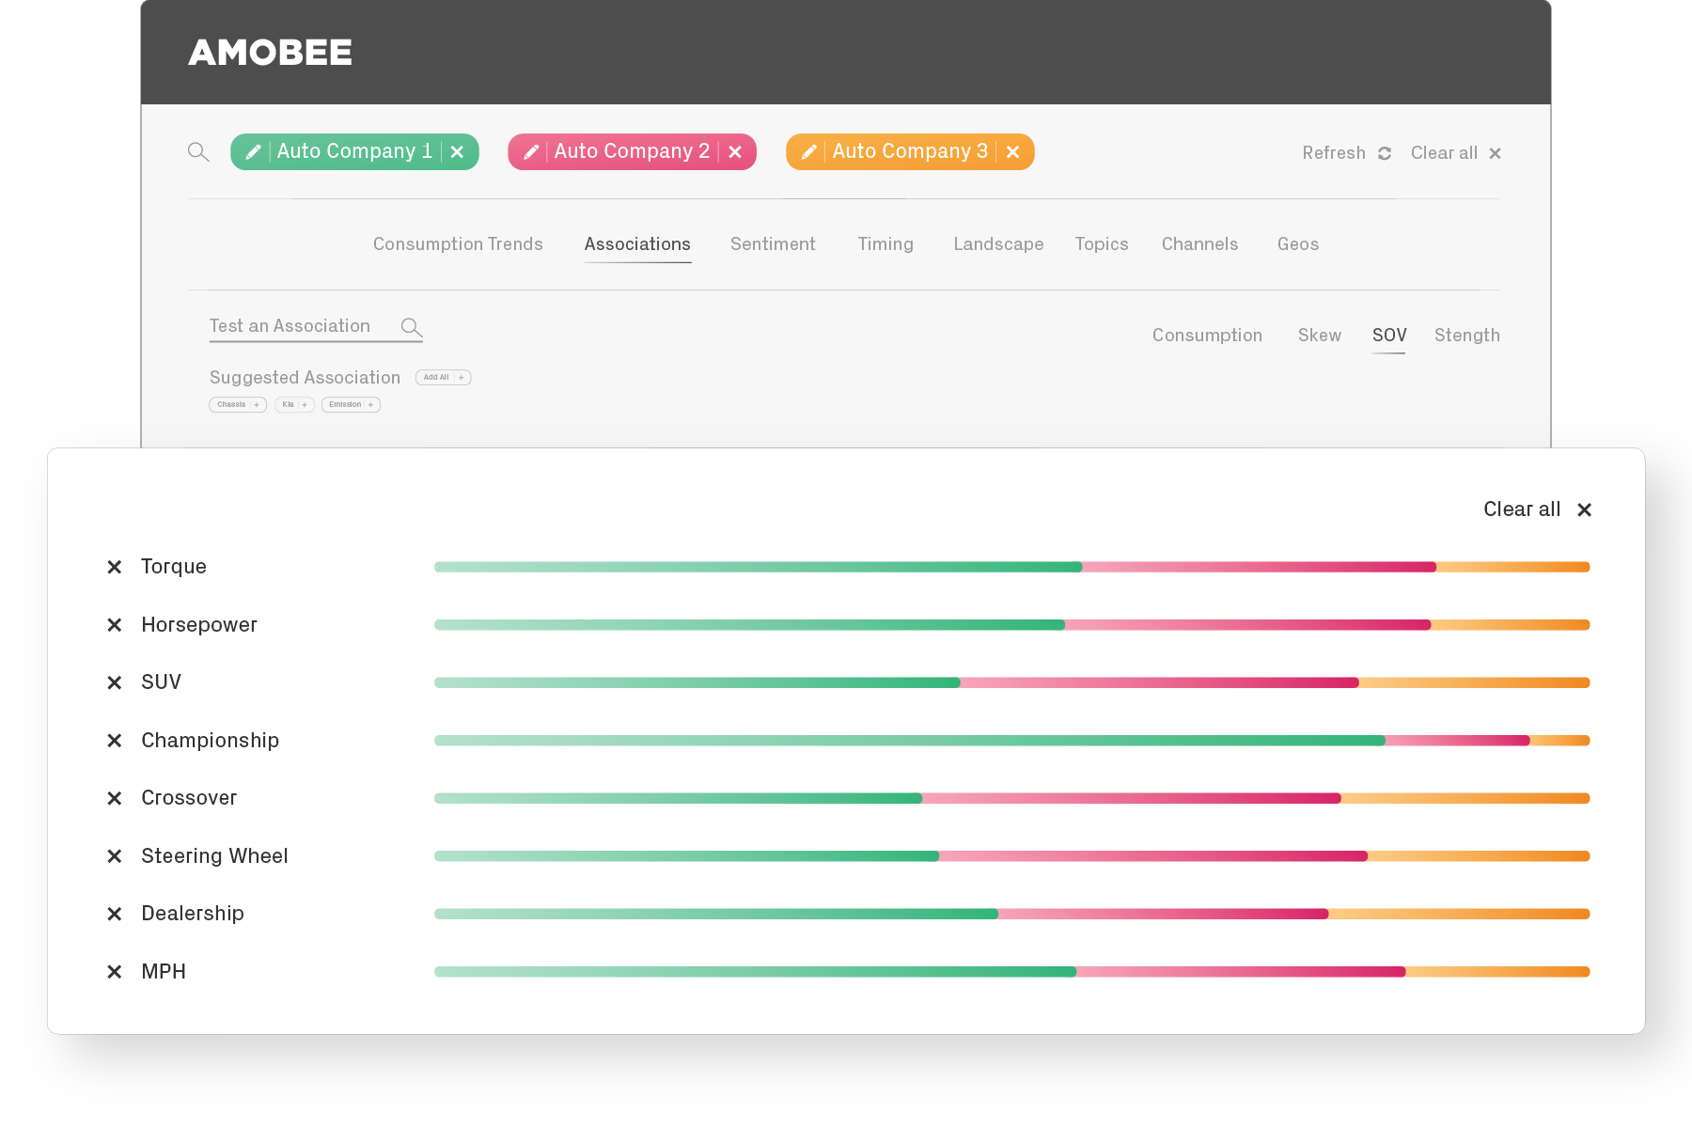Image resolution: width=1692 pixels, height=1128 pixels.
Task: Add the Chassis suggested association
Action: tap(238, 404)
